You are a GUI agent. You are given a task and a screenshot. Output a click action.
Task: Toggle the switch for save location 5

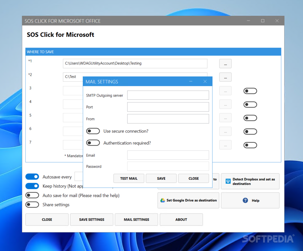tap(250, 118)
